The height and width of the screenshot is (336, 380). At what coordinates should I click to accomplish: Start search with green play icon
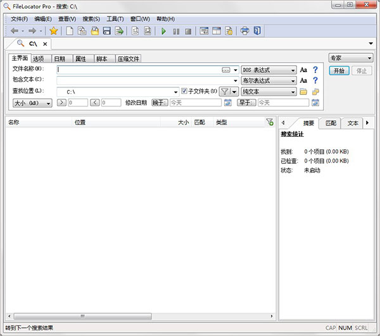(x=163, y=31)
